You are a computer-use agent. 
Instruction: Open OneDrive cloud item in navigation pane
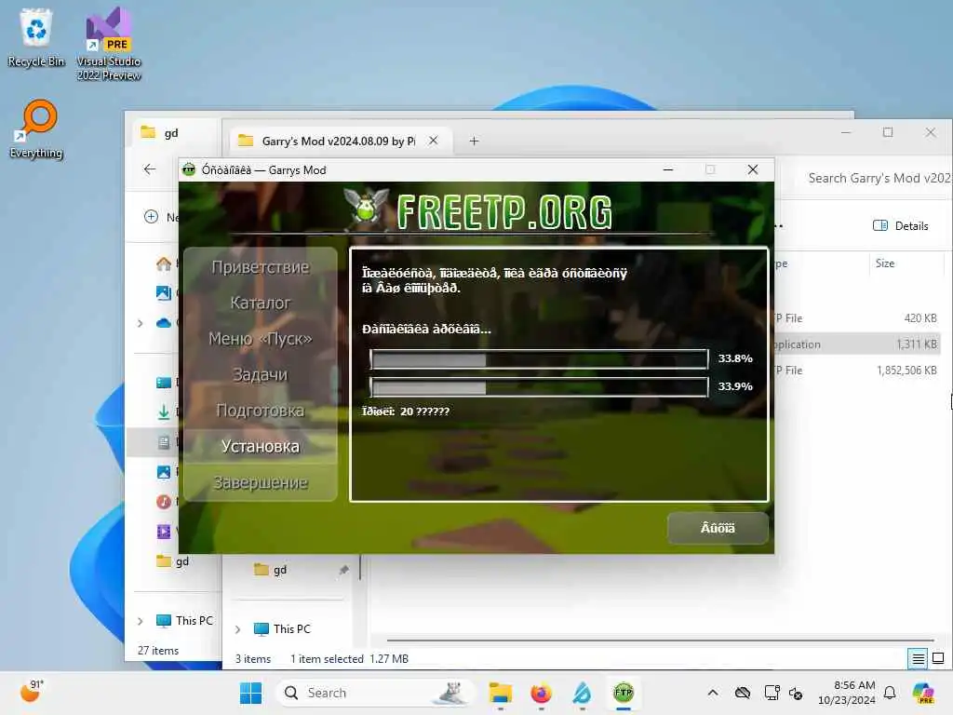164,323
